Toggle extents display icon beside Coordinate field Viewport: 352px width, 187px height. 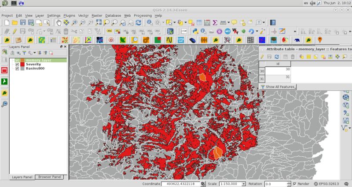coord(203,184)
